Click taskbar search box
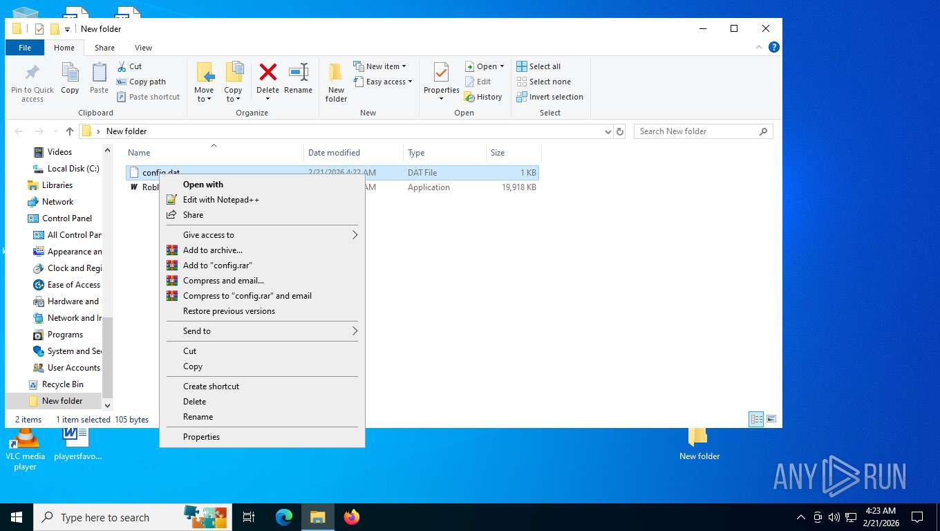The height and width of the screenshot is (531, 940). [131, 517]
